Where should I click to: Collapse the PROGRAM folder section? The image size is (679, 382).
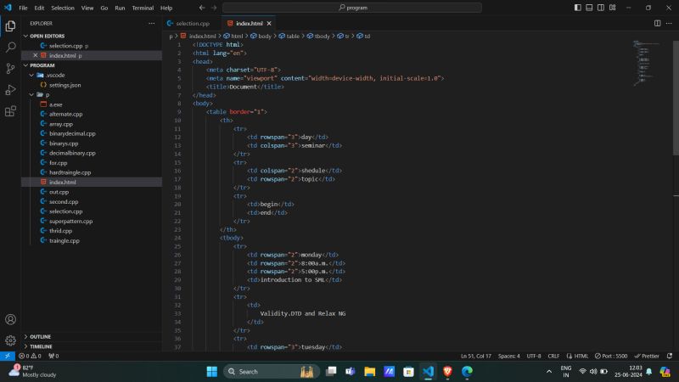pos(42,65)
